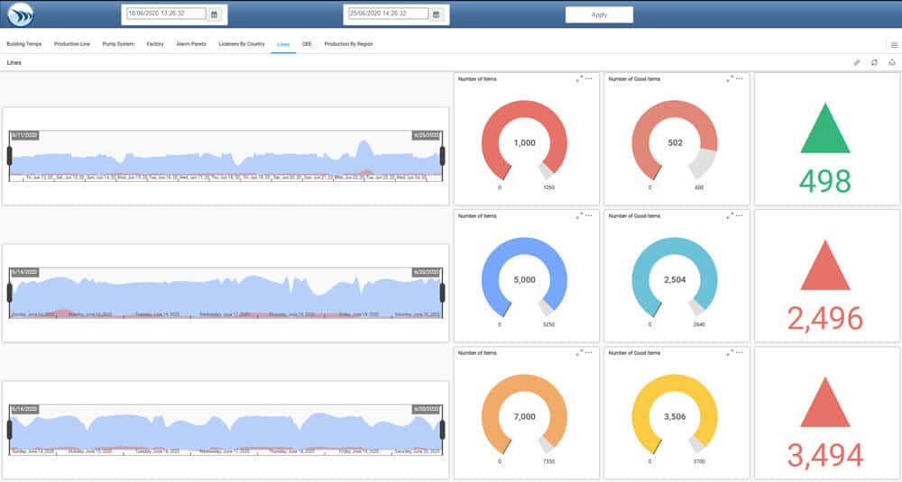
Task: Maximize the yellow Number of Good Items widget
Action: click(x=730, y=353)
